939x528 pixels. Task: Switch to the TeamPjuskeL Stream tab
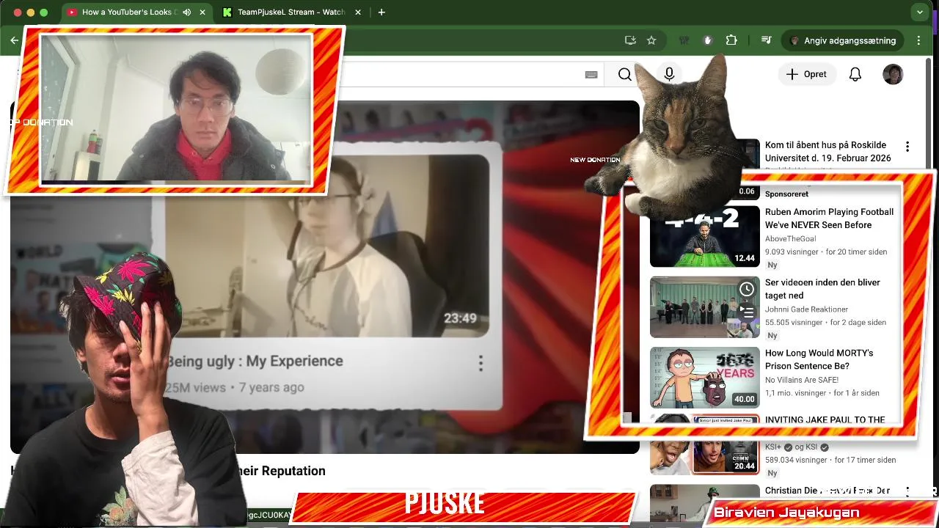291,12
